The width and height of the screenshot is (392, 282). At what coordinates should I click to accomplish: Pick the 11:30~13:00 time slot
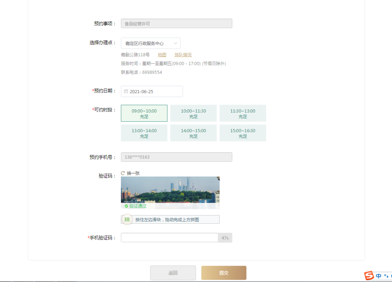(x=243, y=113)
